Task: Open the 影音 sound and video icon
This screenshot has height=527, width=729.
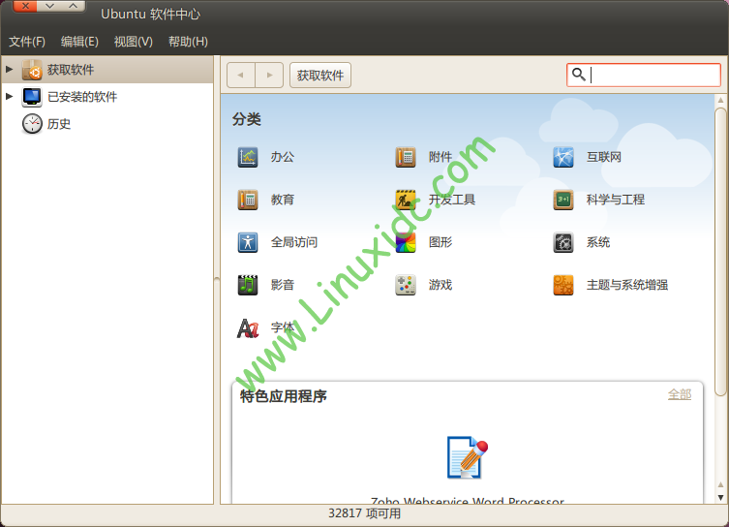Action: pyautogui.click(x=248, y=285)
